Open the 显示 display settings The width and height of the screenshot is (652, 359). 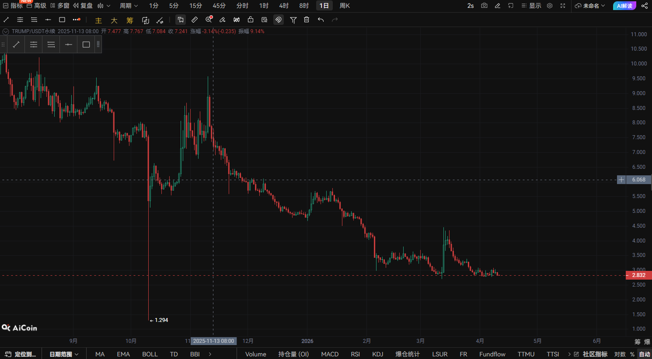[x=531, y=6]
